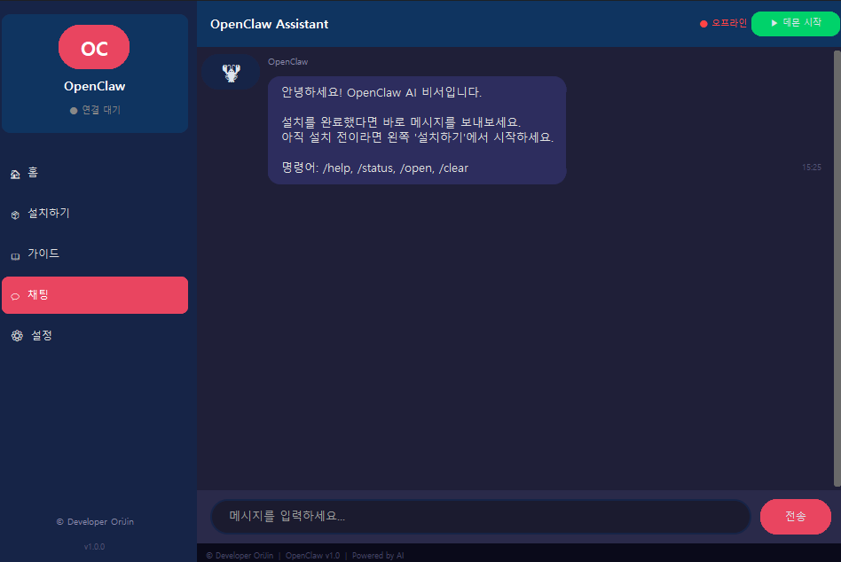This screenshot has height=562, width=841.
Task: Click the Developer OriJin footer link
Action: pos(95,521)
